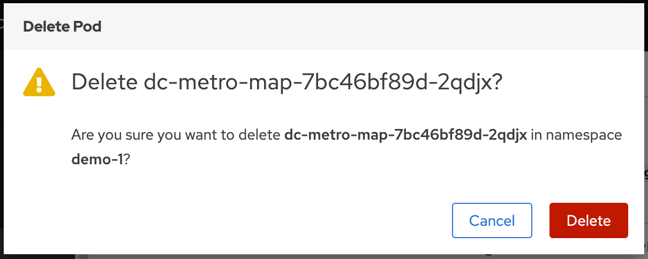Click the words "in namespace" in the message
Viewport: 648px width, 259px height.
[576, 135]
